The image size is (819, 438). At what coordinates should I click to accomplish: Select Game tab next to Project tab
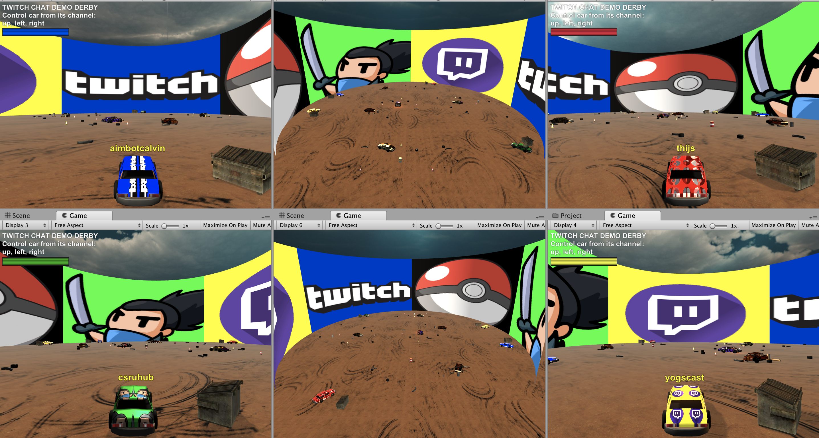coord(632,216)
